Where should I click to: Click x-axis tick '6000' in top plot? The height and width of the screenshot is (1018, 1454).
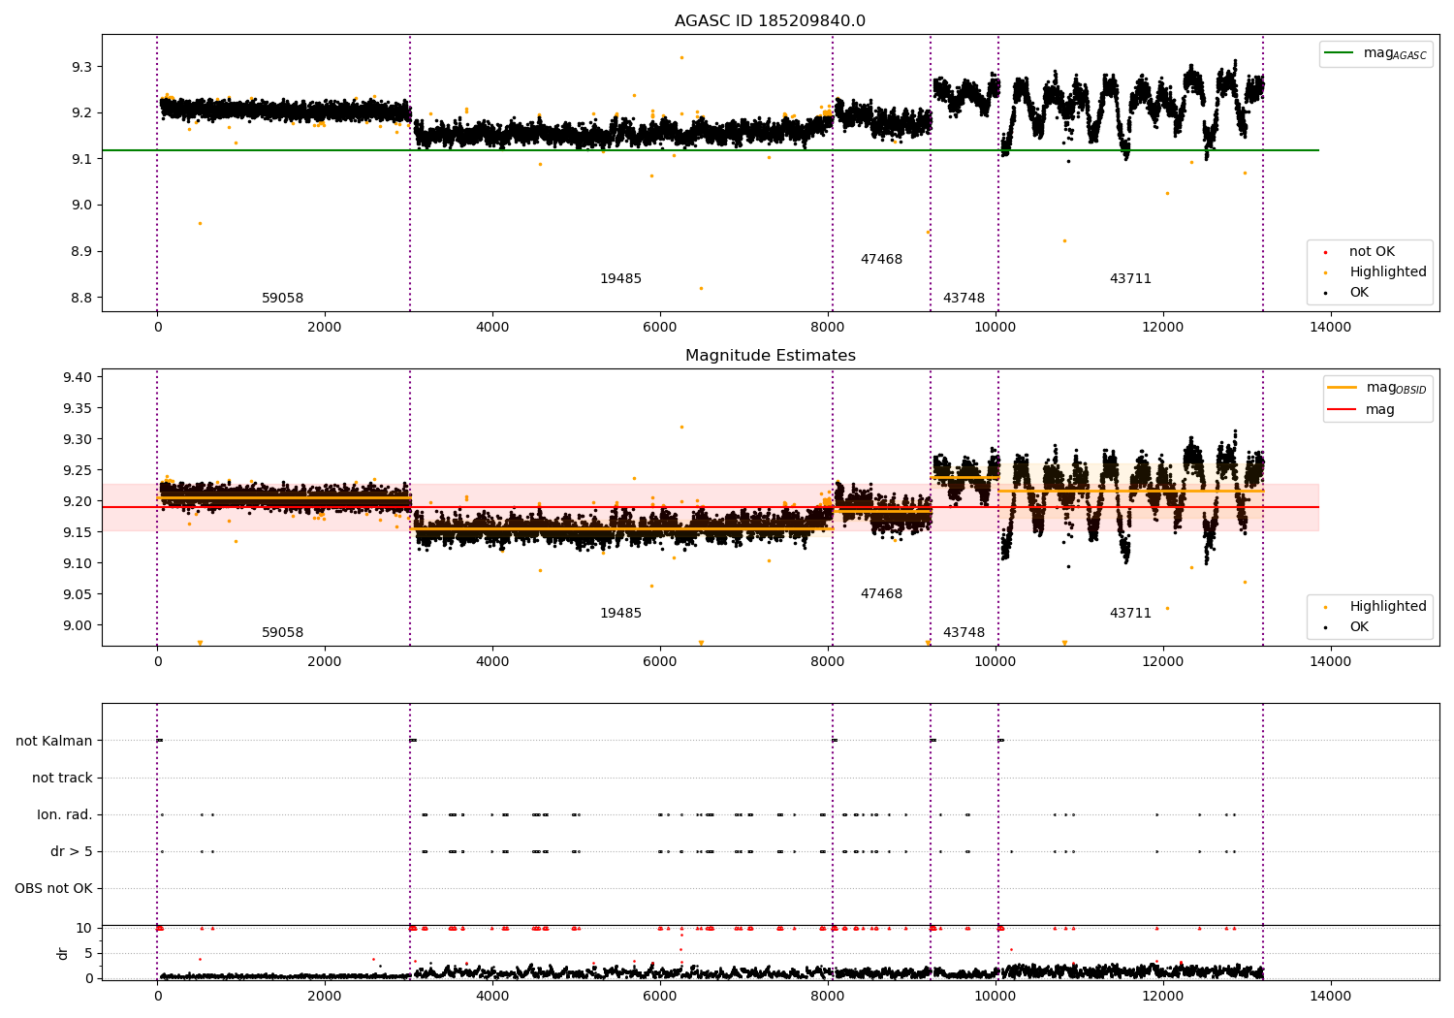659,328
